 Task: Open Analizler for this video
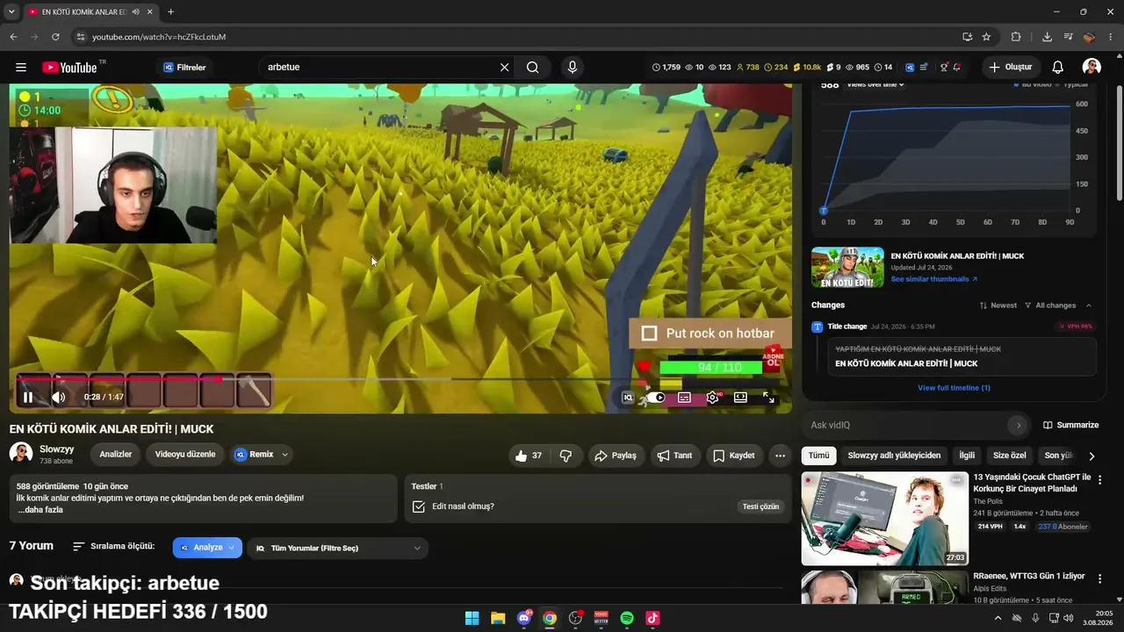[x=116, y=455]
